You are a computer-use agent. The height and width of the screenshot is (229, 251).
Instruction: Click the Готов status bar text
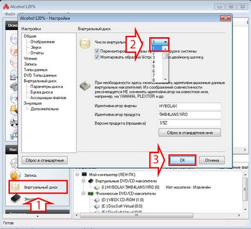(x=9, y=223)
